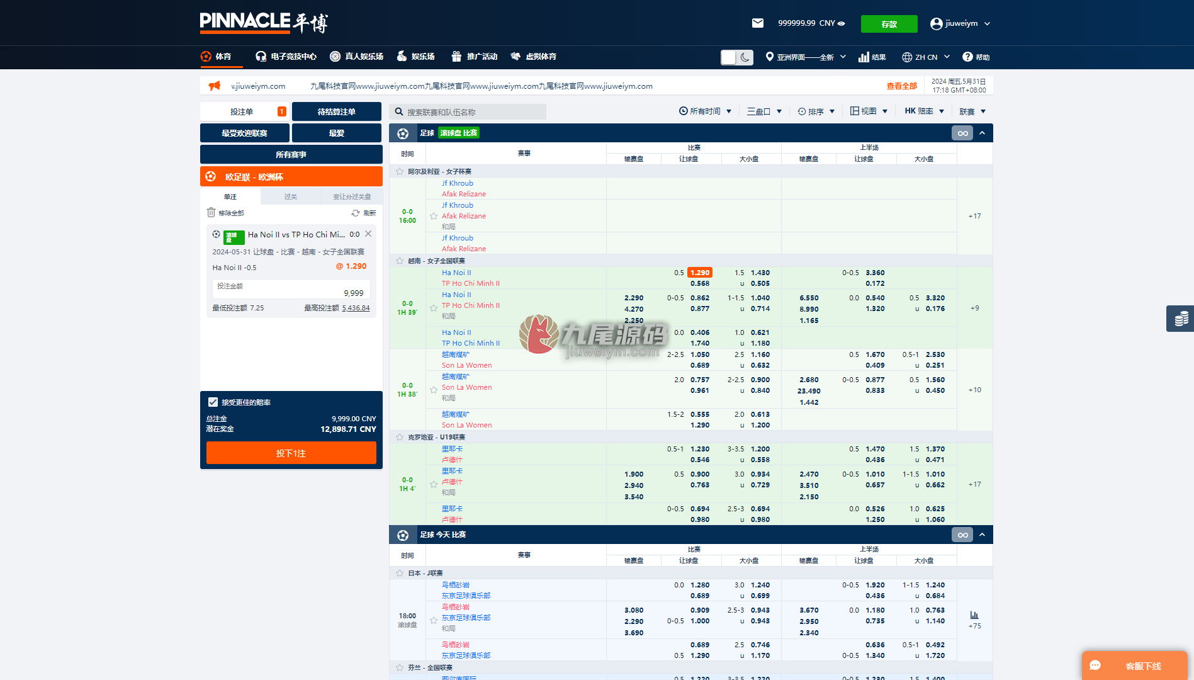Remove the Ha Noi II bet with X

(x=368, y=234)
